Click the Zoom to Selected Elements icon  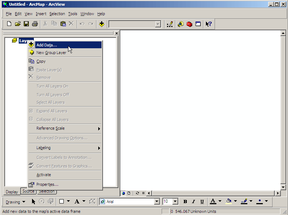pyautogui.click(x=50, y=202)
